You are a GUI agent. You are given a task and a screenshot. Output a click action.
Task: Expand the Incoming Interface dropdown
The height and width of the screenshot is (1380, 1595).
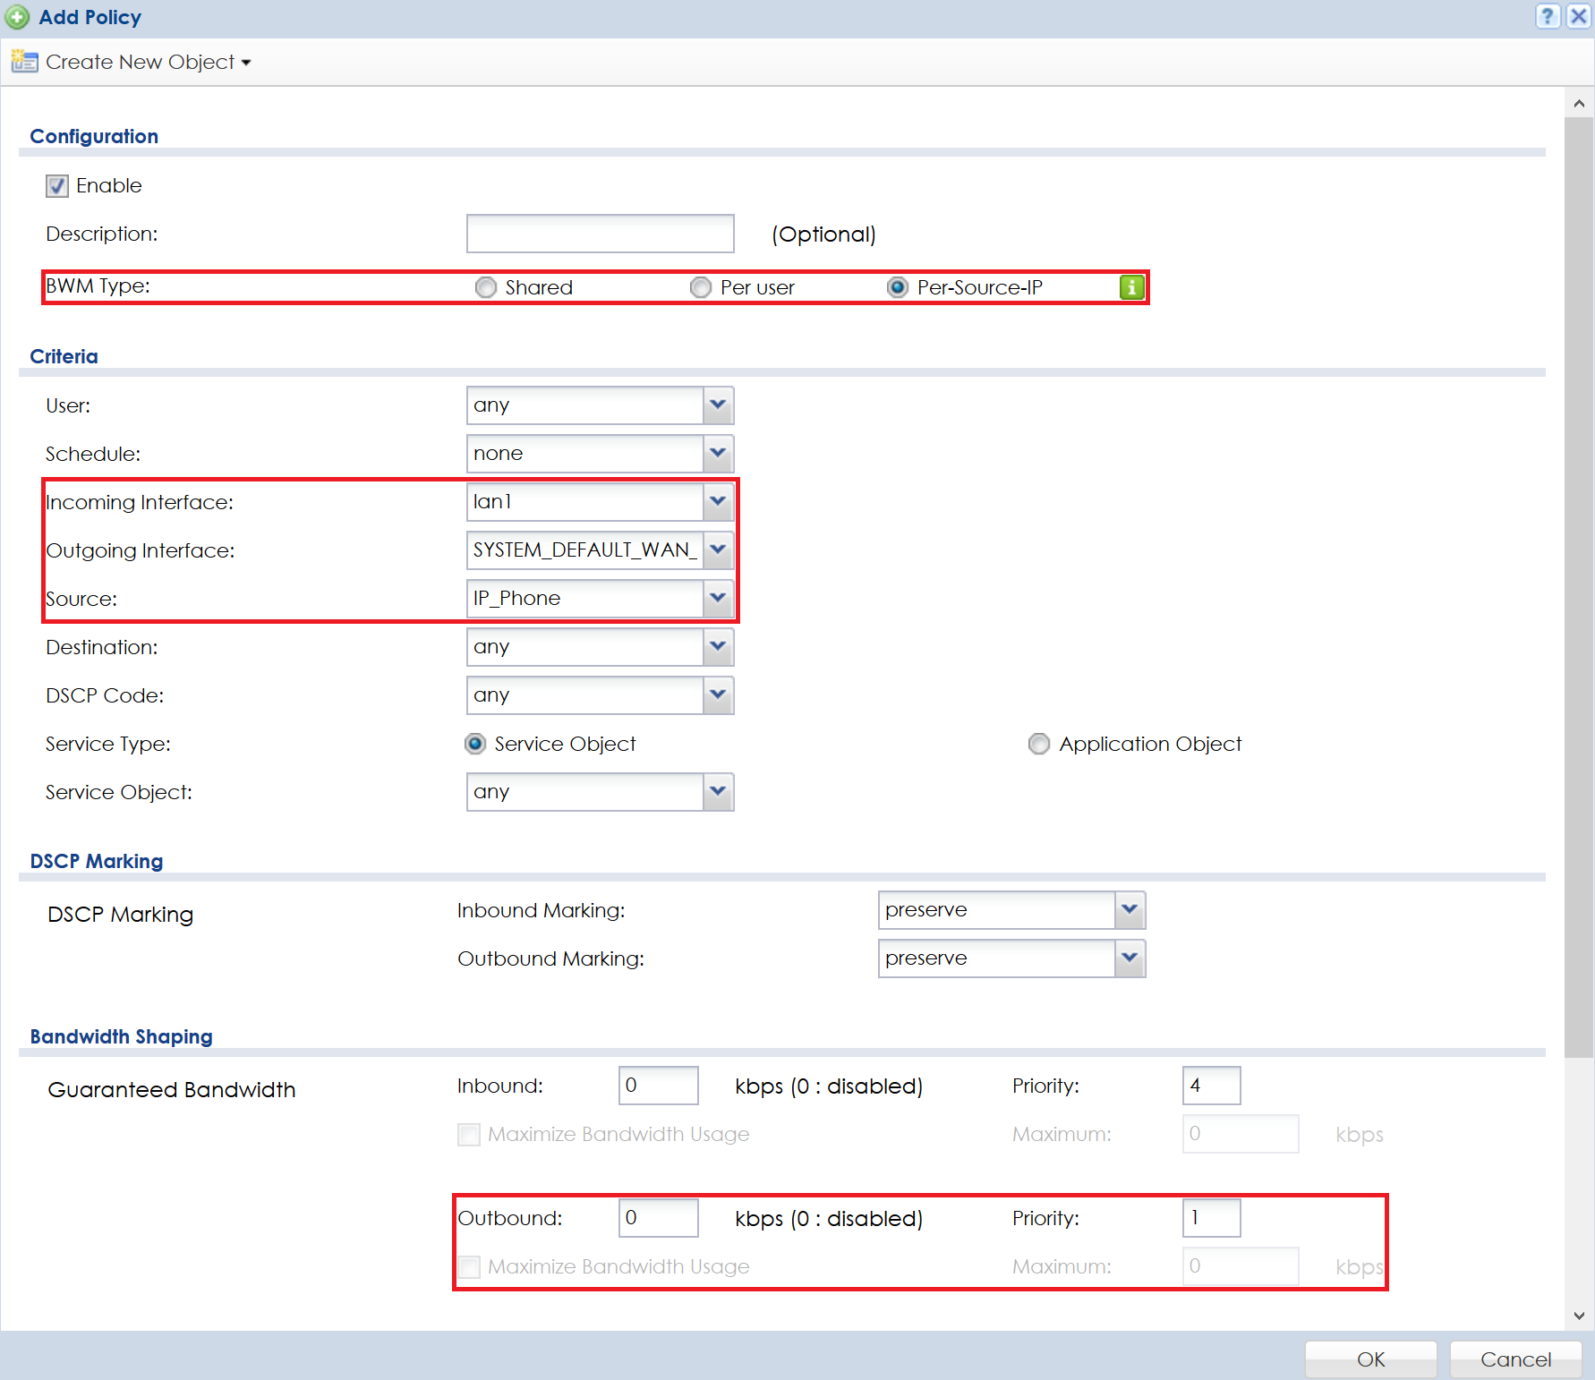718,502
